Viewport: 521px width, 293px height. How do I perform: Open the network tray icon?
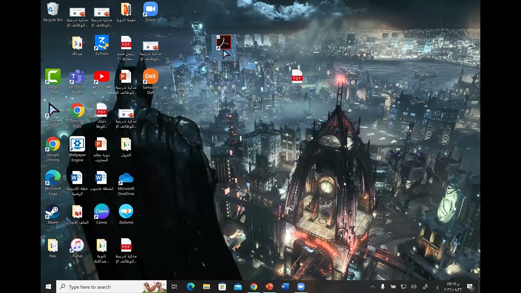tap(403, 287)
